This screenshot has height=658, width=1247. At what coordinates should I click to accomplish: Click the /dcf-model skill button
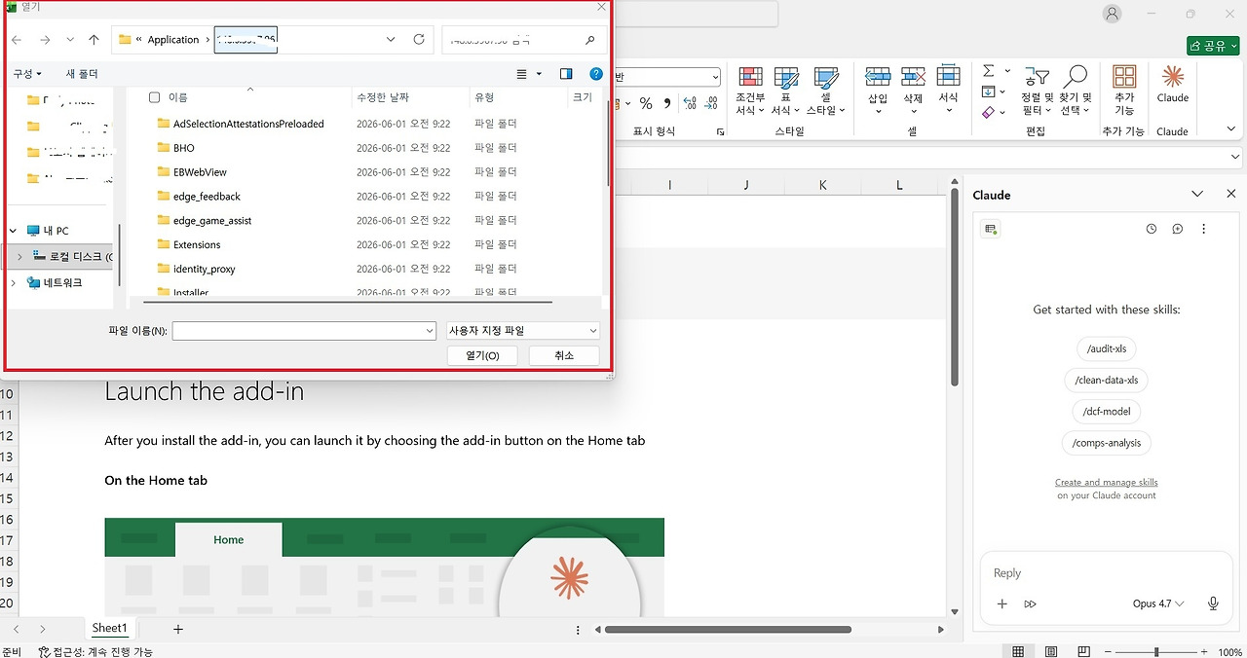click(x=1107, y=411)
